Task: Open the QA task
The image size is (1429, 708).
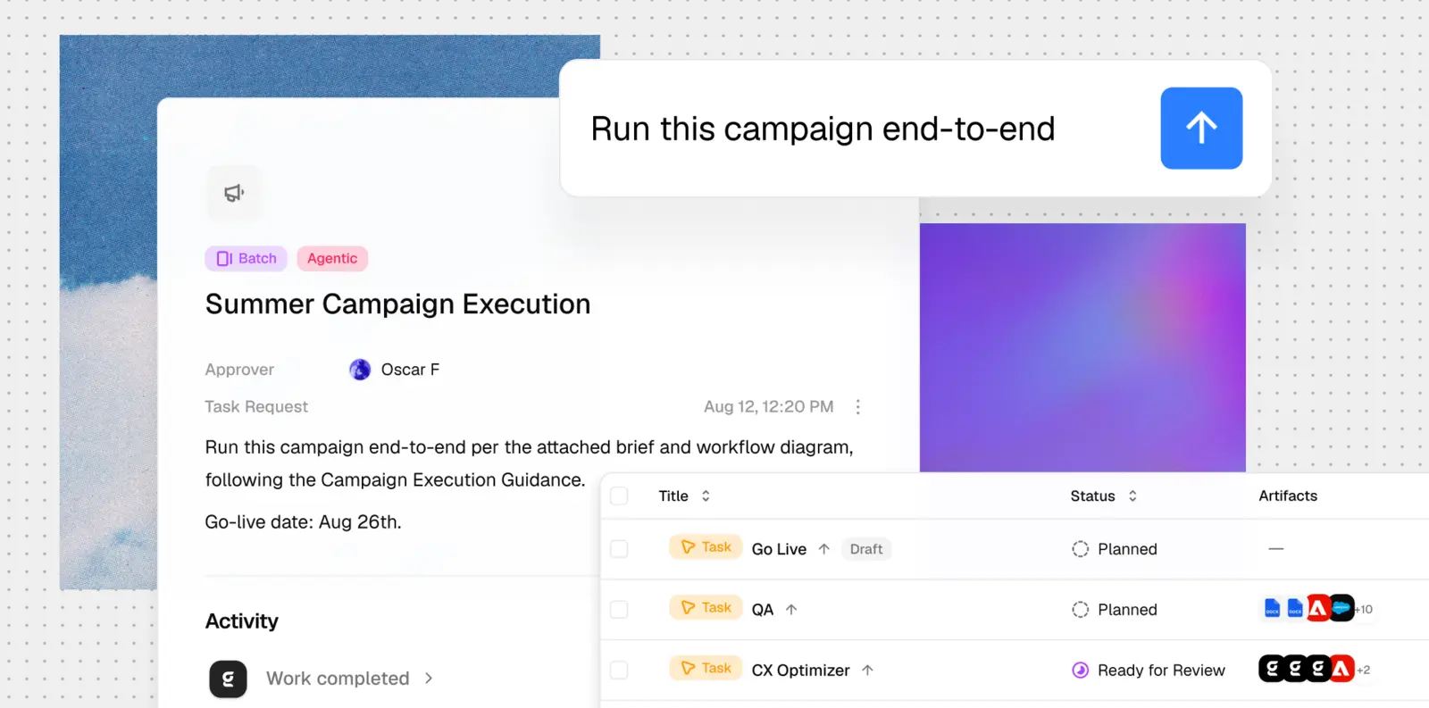Action: point(762,610)
